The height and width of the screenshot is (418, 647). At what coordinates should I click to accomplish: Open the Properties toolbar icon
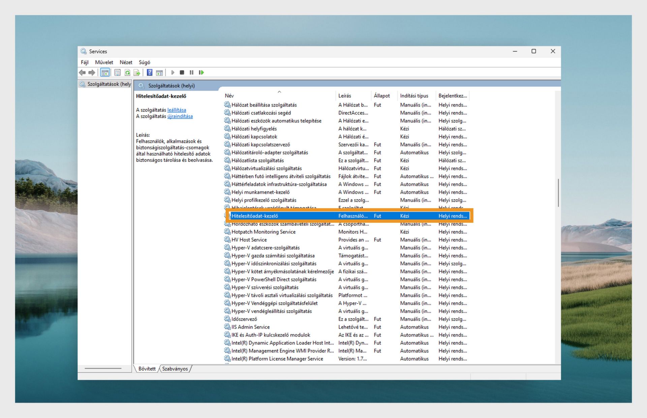(x=117, y=72)
